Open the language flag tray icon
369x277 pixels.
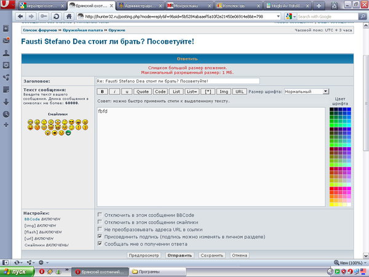click(364, 271)
